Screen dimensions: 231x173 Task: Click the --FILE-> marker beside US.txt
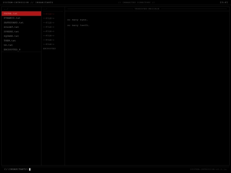(49, 44)
